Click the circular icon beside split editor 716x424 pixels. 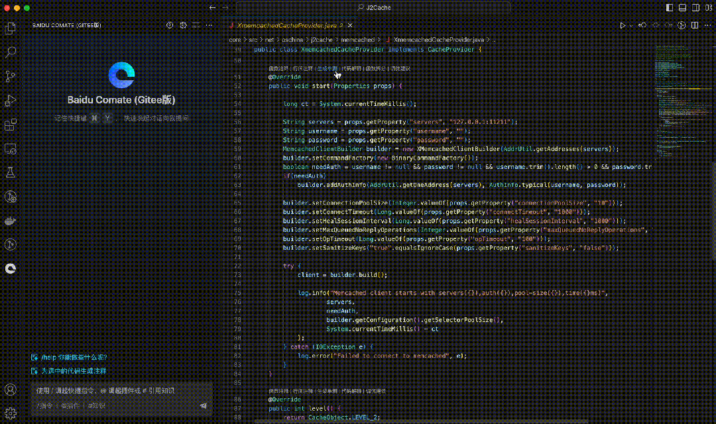click(682, 26)
